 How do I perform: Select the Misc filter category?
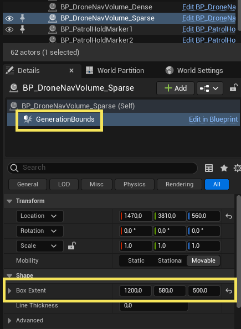[x=96, y=185]
